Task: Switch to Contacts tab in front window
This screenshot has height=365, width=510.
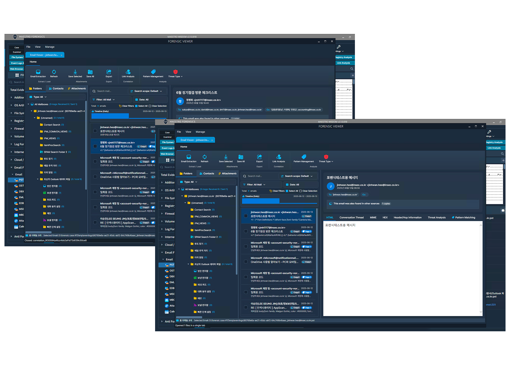Action: (207, 174)
